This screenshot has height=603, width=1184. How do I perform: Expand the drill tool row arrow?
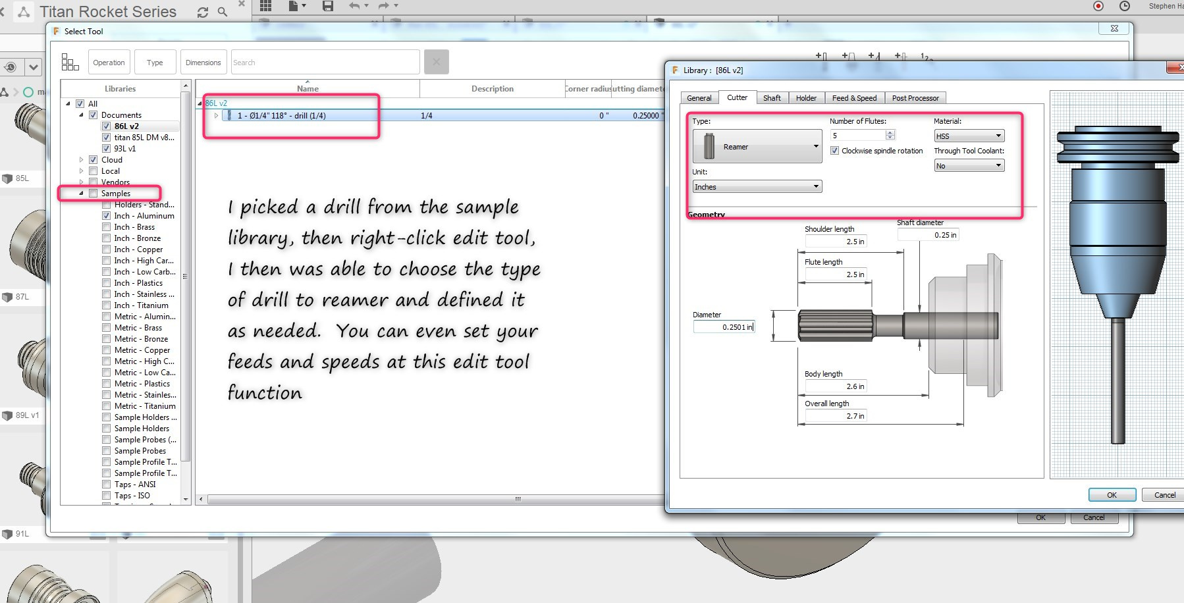(216, 116)
